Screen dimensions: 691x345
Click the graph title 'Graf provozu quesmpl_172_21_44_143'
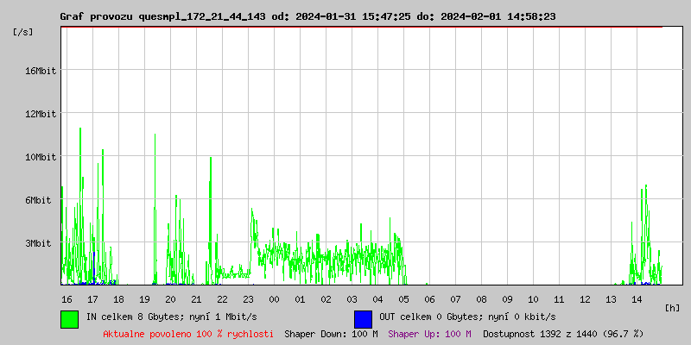[x=160, y=16]
